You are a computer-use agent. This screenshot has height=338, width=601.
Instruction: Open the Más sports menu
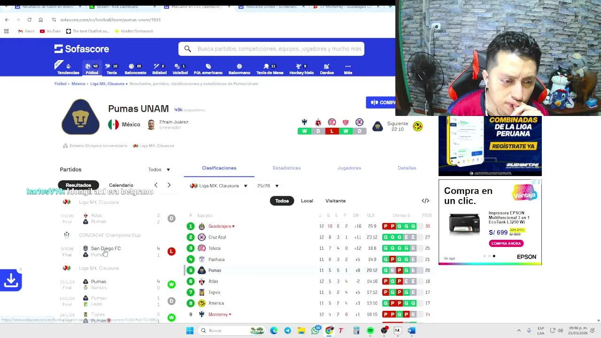[348, 69]
